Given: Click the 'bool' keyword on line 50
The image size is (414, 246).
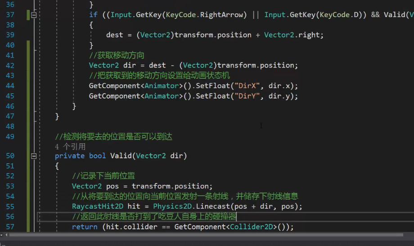Looking at the screenshot, I should 98,156.
